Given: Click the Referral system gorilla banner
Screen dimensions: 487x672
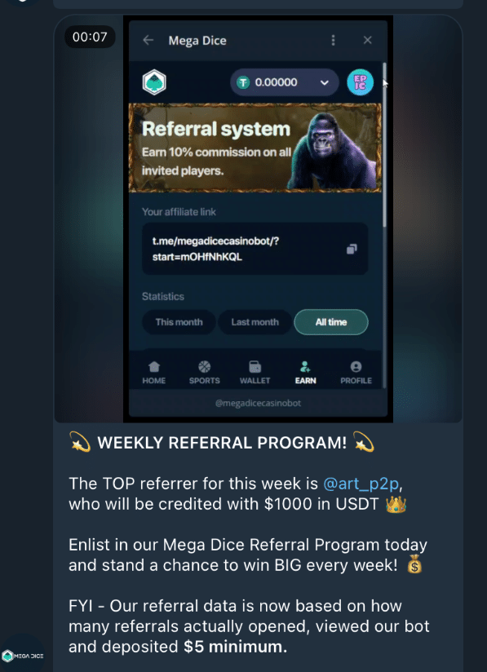Looking at the screenshot, I should click(x=255, y=148).
